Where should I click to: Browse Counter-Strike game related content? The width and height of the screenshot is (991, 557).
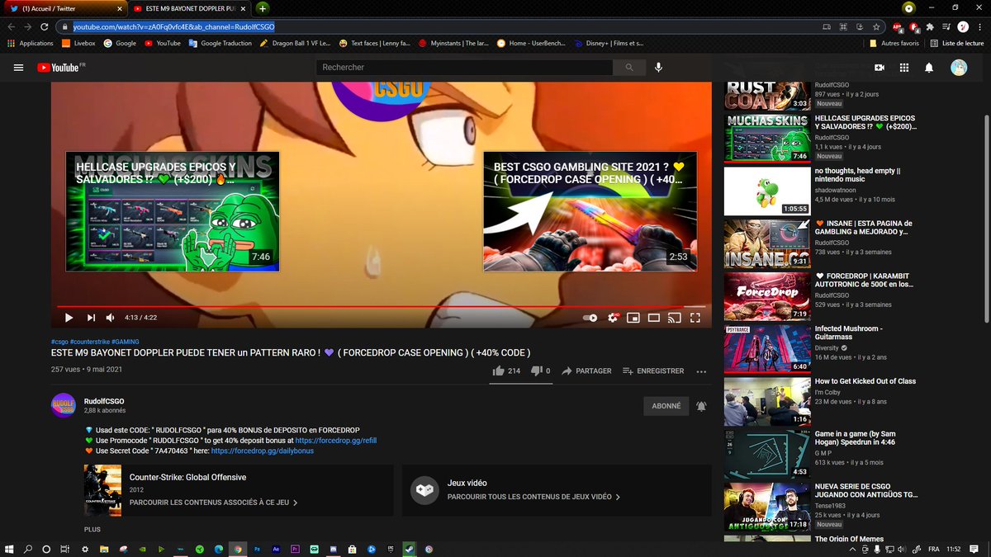point(213,501)
